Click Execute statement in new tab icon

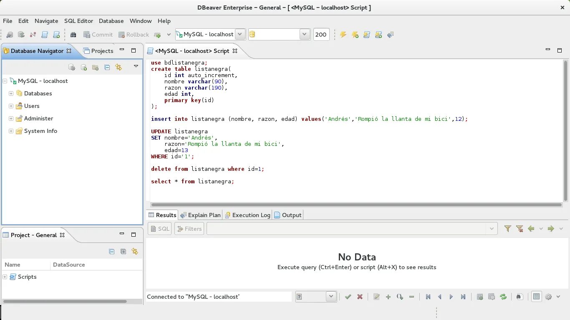pos(355,35)
